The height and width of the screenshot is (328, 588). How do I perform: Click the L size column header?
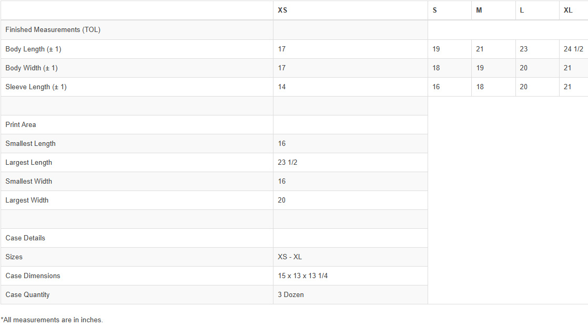point(522,10)
